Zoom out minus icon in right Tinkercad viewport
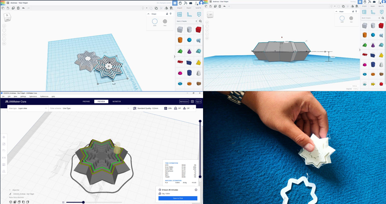 click(207, 34)
